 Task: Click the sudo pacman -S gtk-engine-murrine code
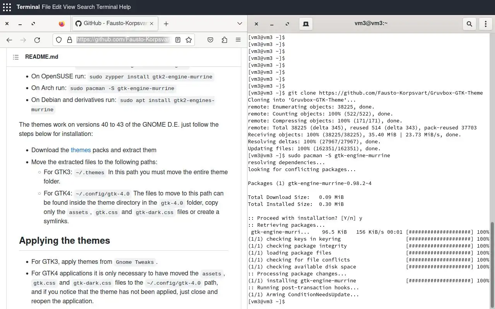[122, 88]
